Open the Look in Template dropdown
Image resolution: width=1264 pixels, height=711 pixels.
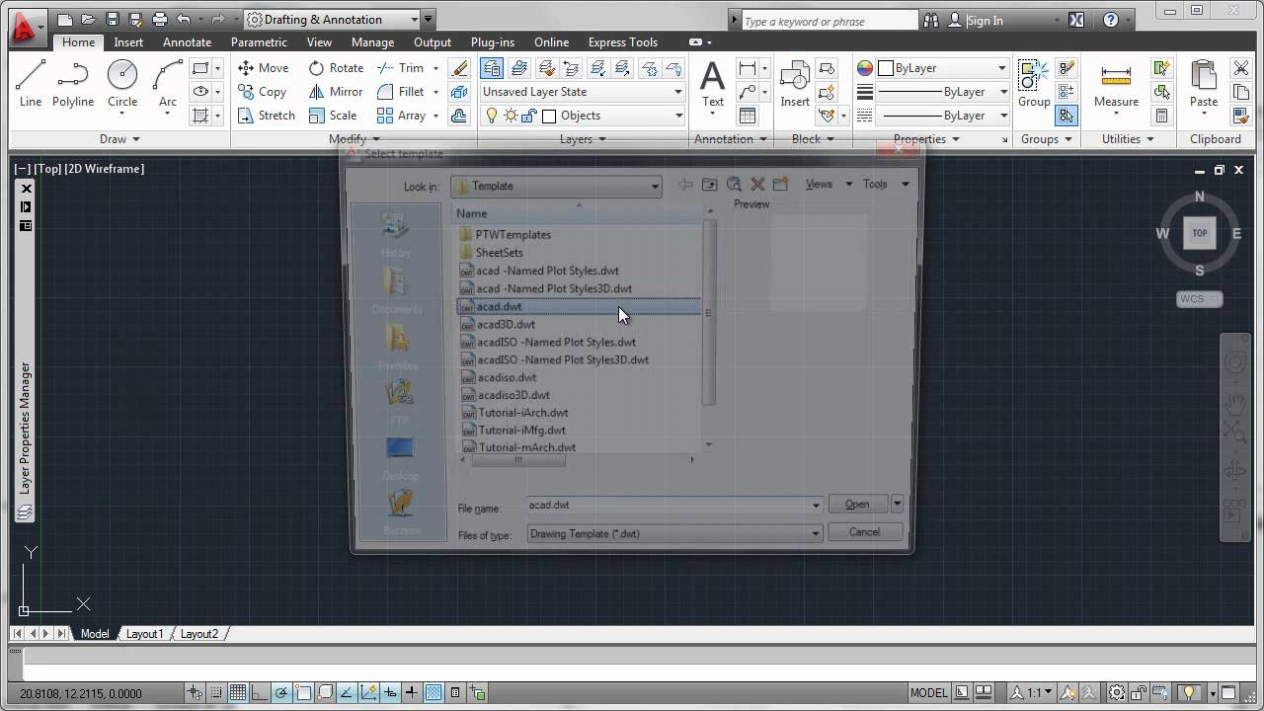557,186
